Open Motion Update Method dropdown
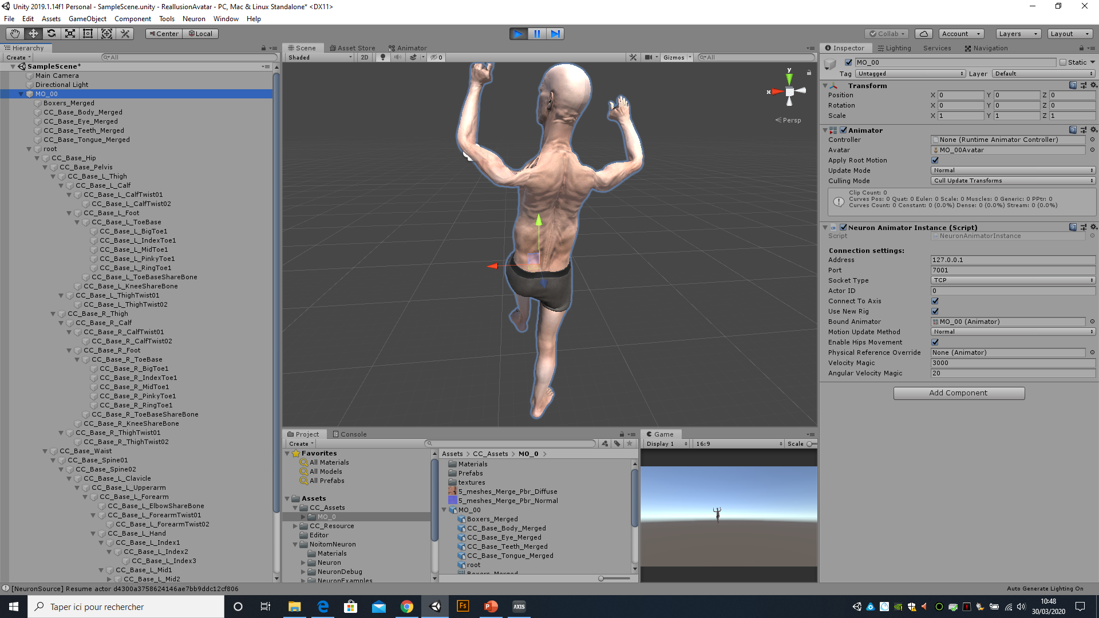 coord(1013,332)
